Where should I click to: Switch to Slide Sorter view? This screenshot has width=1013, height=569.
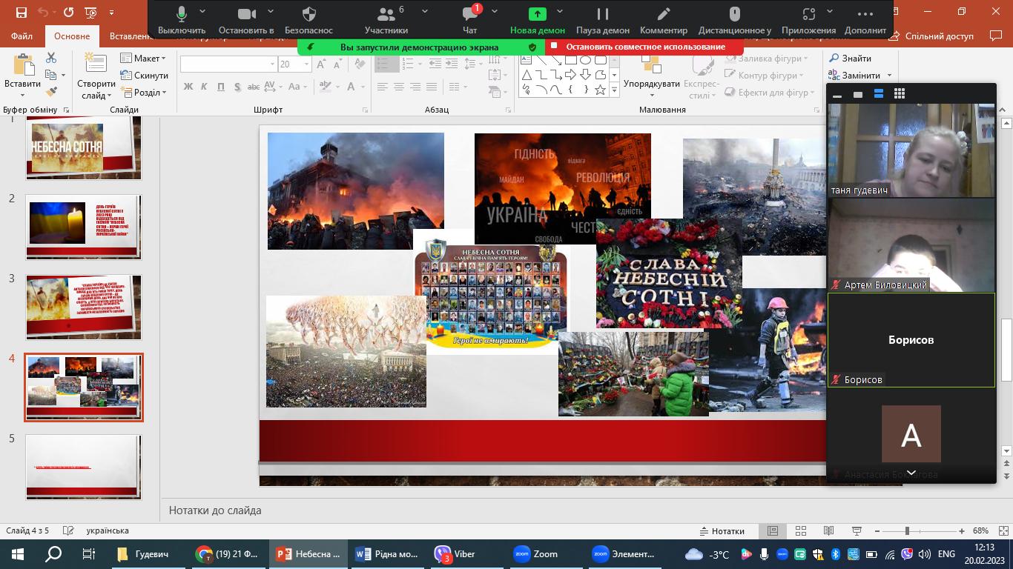(x=801, y=531)
